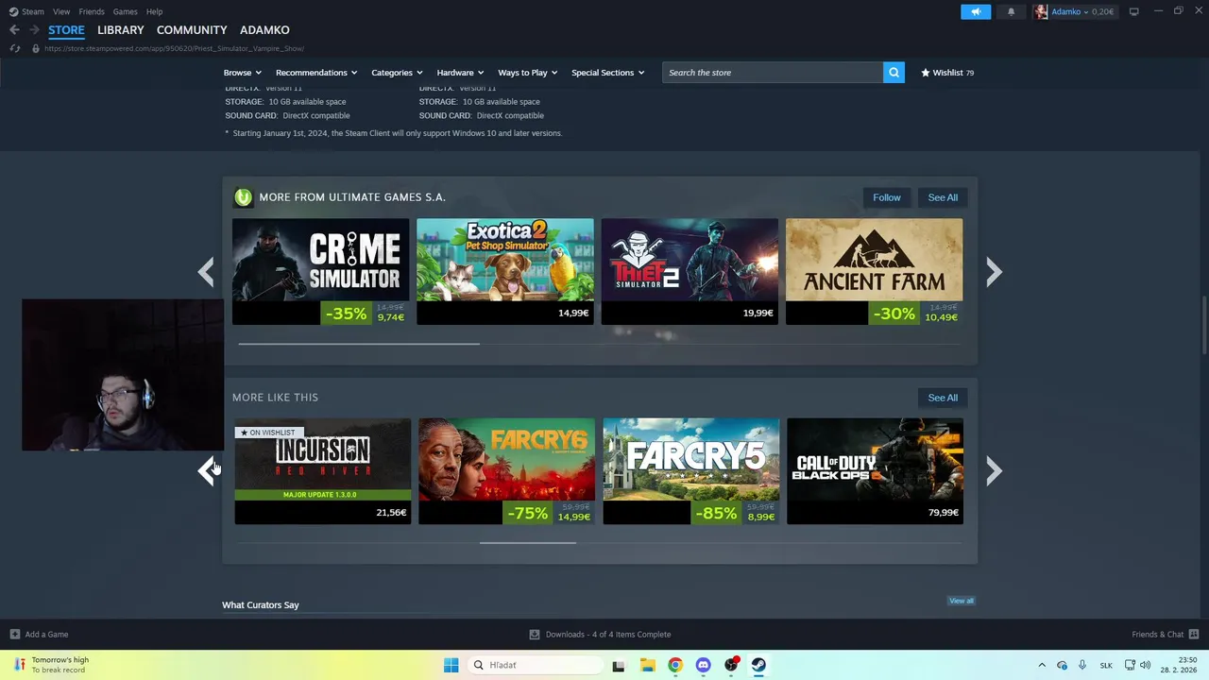Image resolution: width=1209 pixels, height=680 pixels.
Task: Open the Exotica 2 Pet Shop Simulator tile
Action: 505,272
